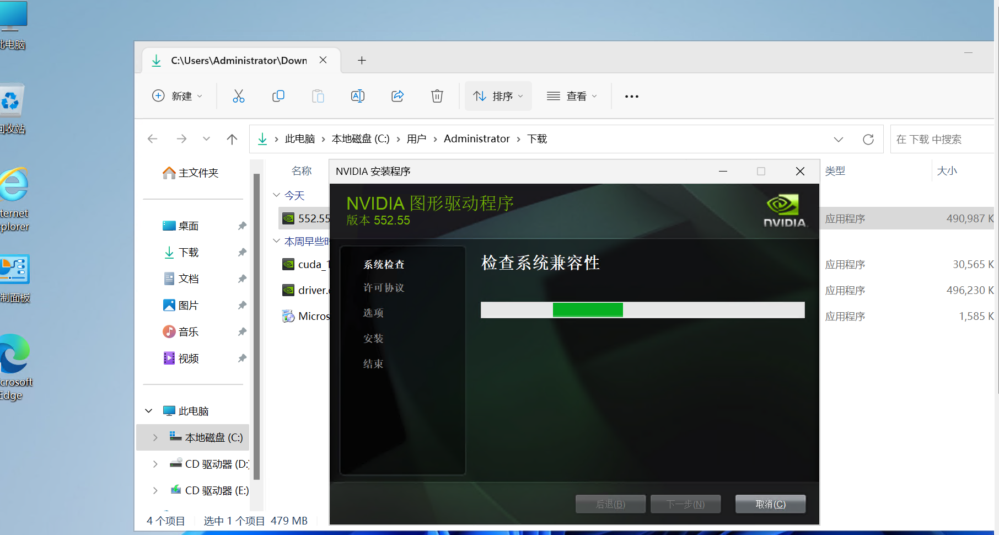Open 视频 in the quick access list
999x535 pixels.
pos(181,359)
